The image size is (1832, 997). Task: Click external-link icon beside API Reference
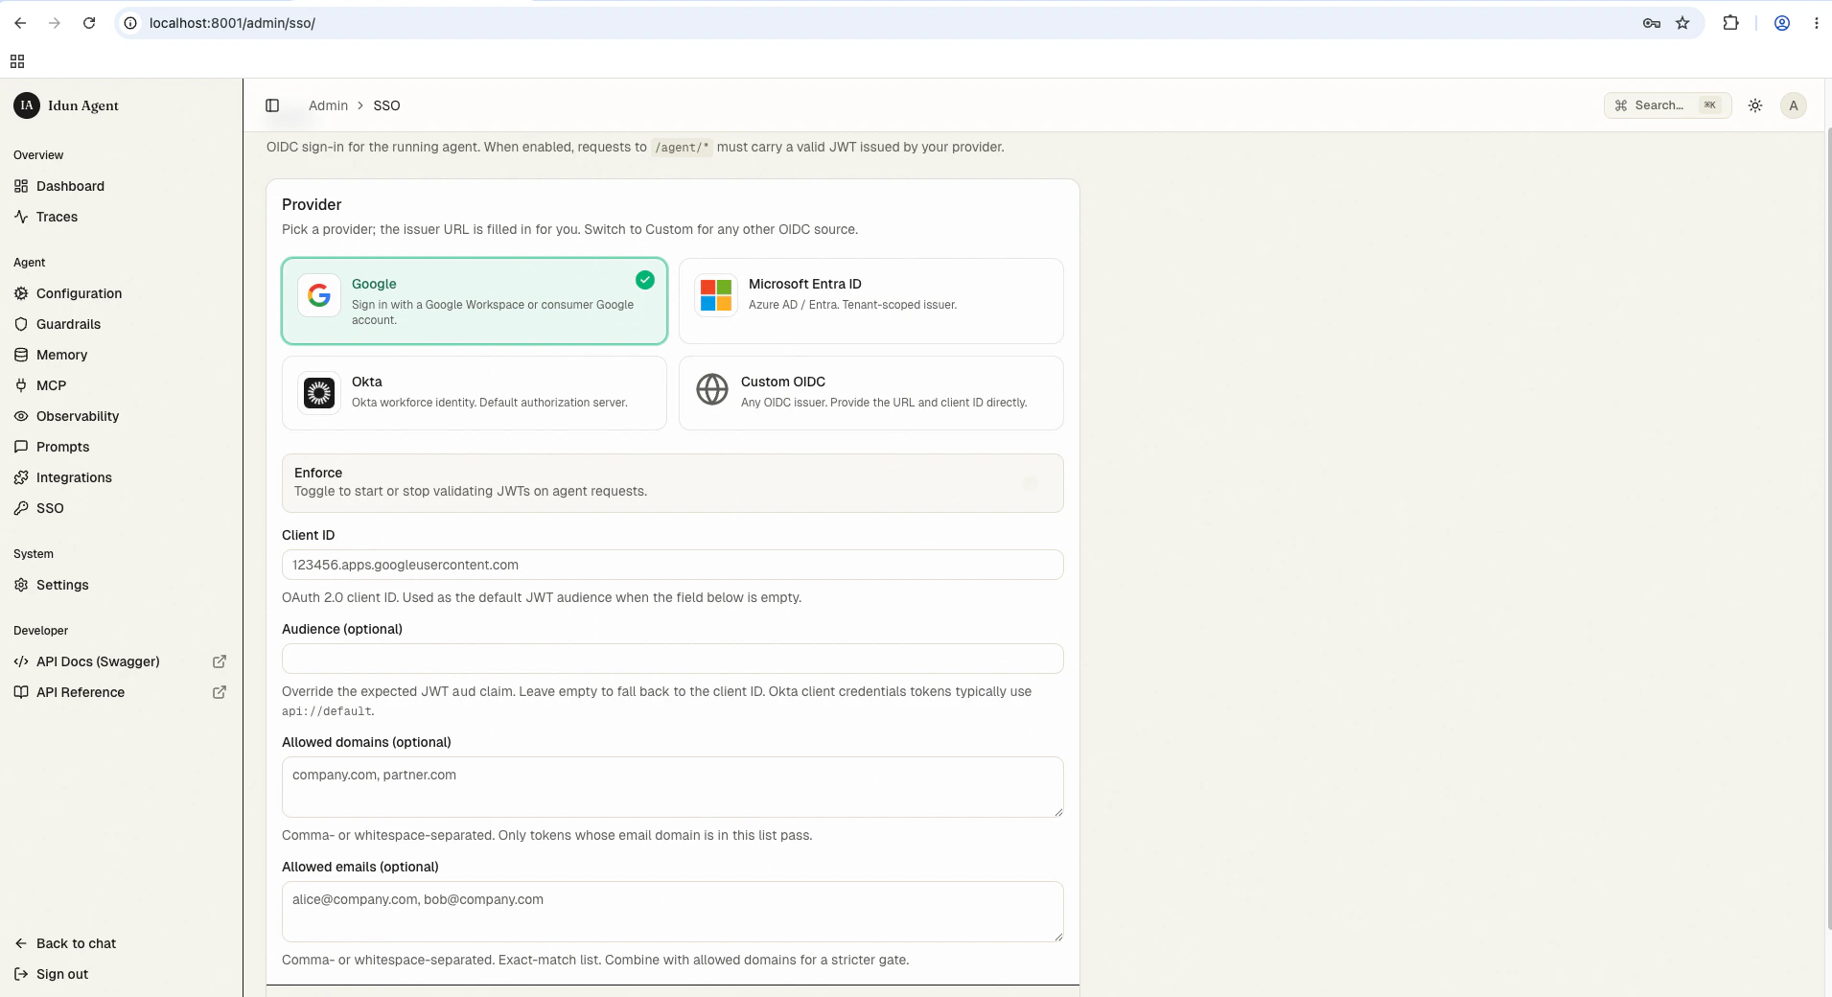[x=220, y=692]
